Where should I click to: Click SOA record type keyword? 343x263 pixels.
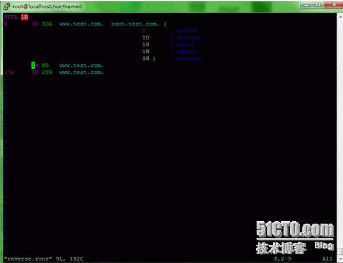[x=47, y=24]
